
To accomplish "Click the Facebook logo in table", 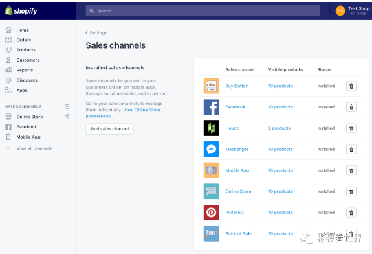I will click(211, 107).
